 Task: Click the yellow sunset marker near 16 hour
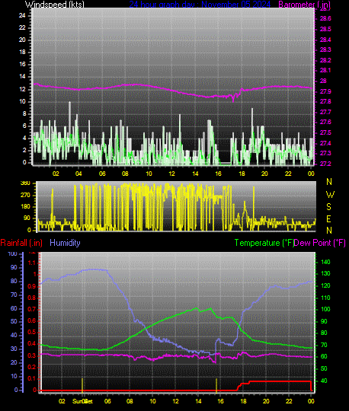pos(216,386)
